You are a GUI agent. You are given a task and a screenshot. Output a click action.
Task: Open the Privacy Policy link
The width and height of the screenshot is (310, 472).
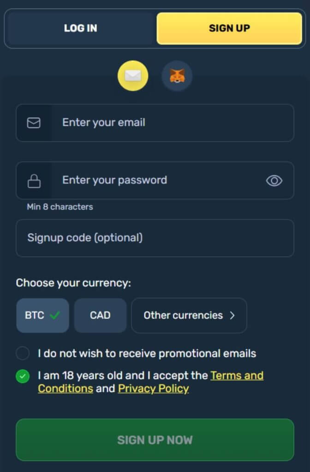[153, 389]
